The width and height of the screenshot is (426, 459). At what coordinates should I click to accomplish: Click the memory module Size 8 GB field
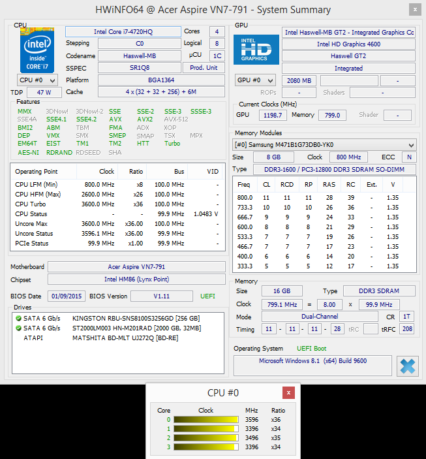pyautogui.click(x=273, y=157)
